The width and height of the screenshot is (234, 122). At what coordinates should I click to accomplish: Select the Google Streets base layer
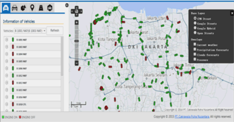coord(195,23)
